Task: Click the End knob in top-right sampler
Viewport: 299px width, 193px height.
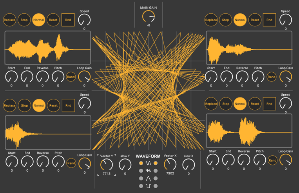Action: (x=227, y=77)
